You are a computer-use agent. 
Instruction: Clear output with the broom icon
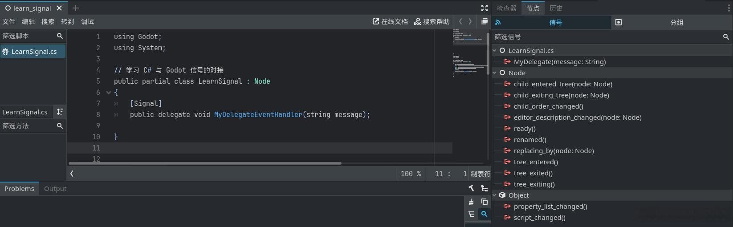click(x=471, y=202)
